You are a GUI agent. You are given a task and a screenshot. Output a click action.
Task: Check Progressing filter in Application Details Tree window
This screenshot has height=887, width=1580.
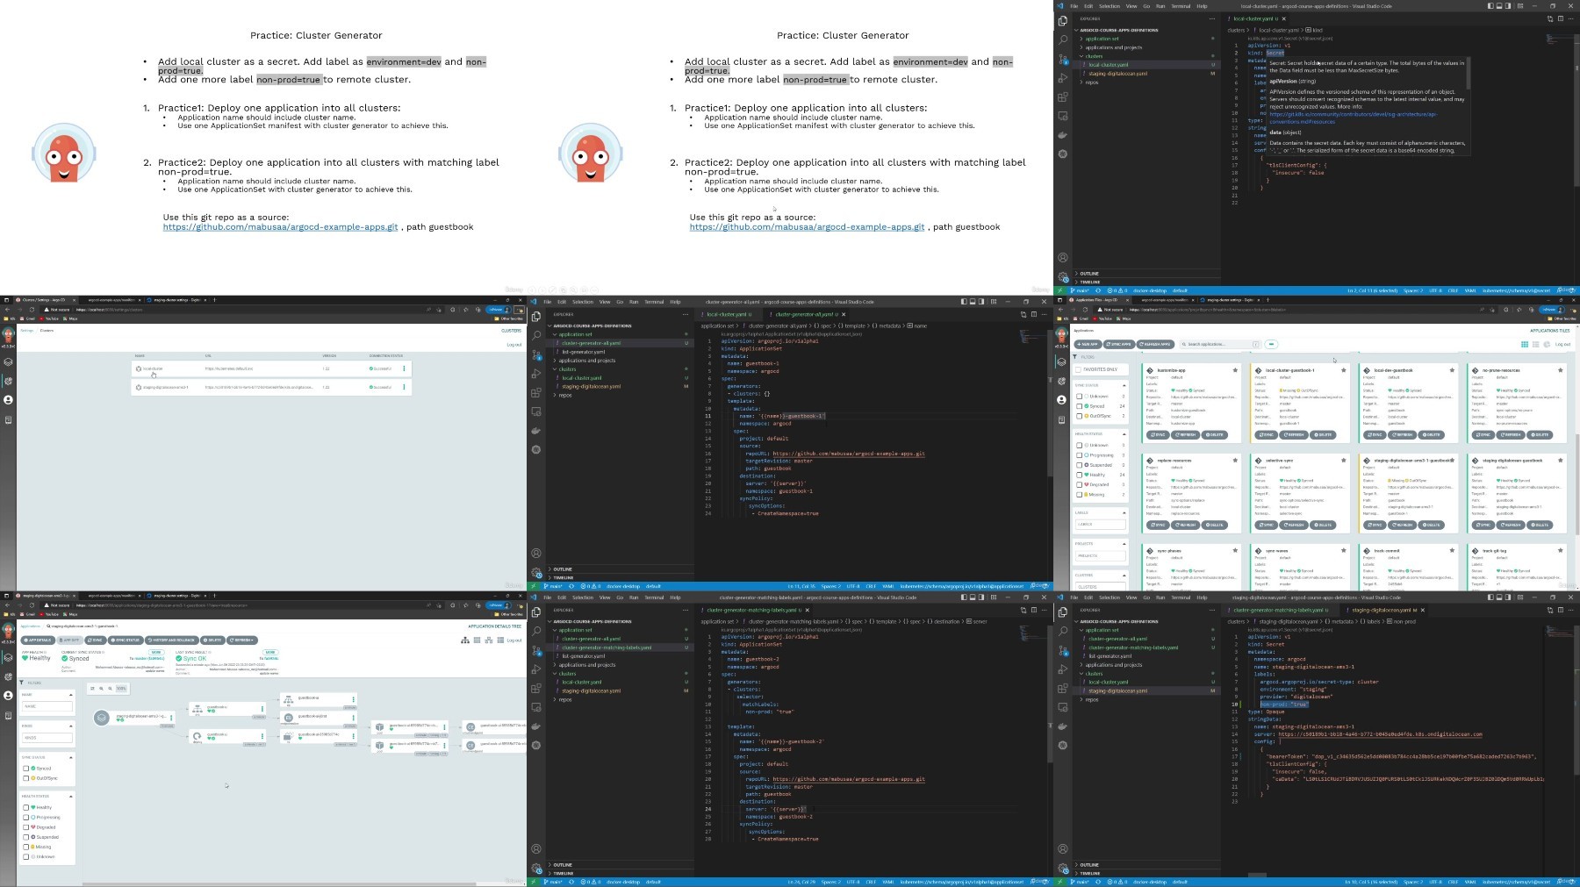pos(27,818)
